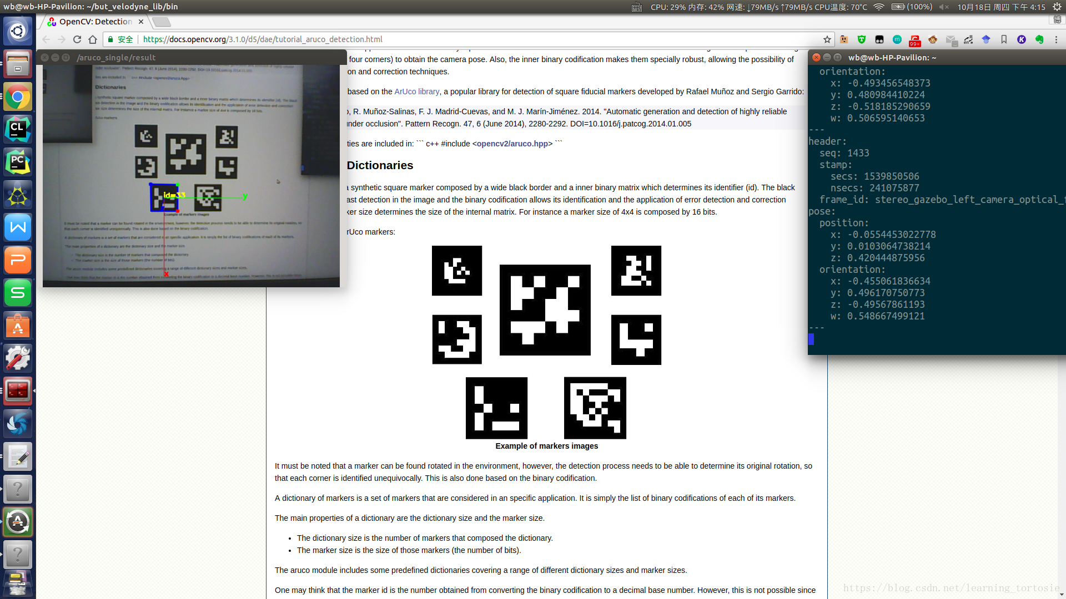Open the keyboard input method indicator
The image size is (1066, 599).
point(637,7)
